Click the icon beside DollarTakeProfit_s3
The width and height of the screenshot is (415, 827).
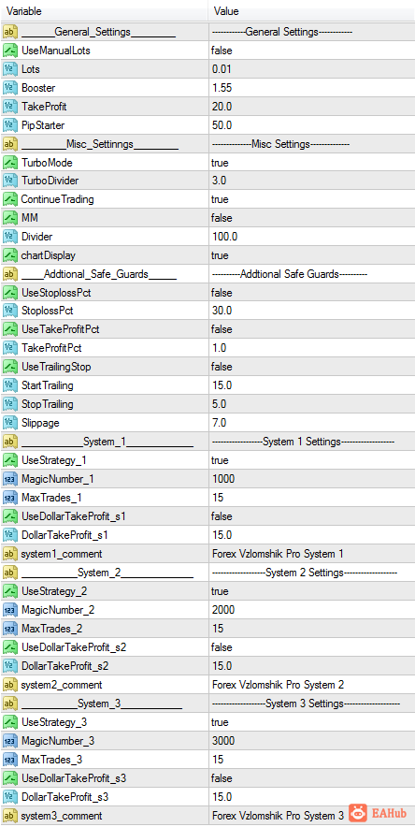pos(10,796)
